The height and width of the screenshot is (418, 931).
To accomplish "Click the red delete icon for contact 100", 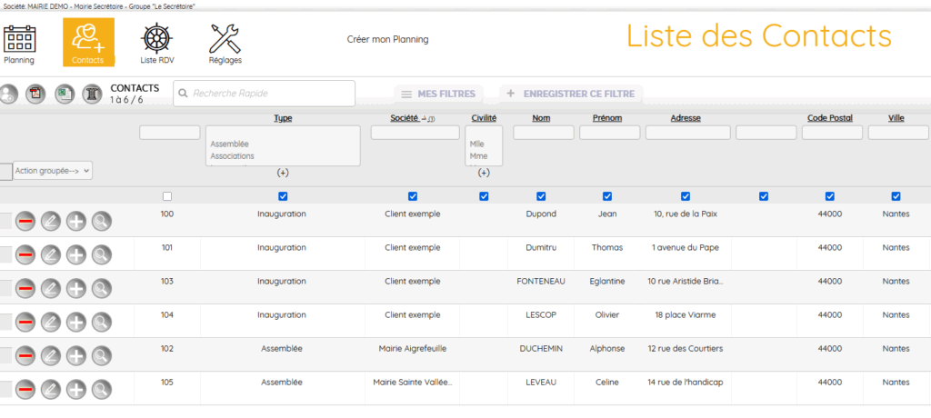I will pyautogui.click(x=26, y=221).
